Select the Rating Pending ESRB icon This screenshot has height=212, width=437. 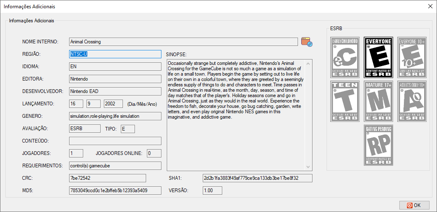pyautogui.click(x=379, y=145)
